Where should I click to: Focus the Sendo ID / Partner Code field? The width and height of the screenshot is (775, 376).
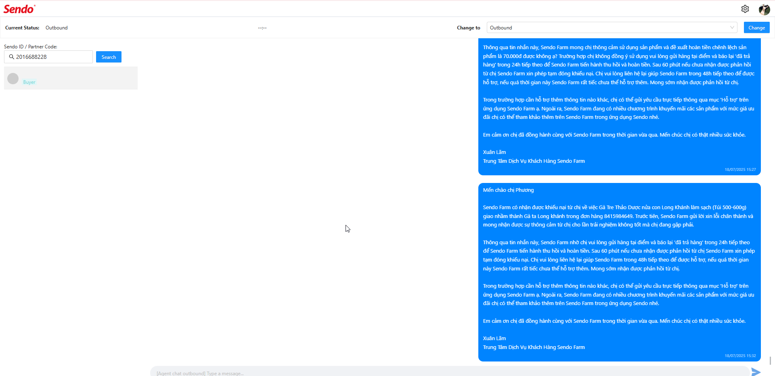(48, 57)
